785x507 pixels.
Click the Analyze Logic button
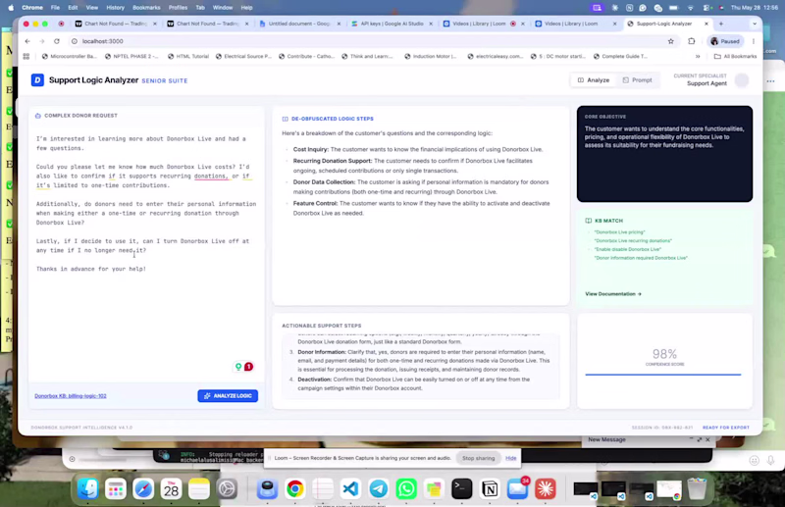pyautogui.click(x=228, y=396)
